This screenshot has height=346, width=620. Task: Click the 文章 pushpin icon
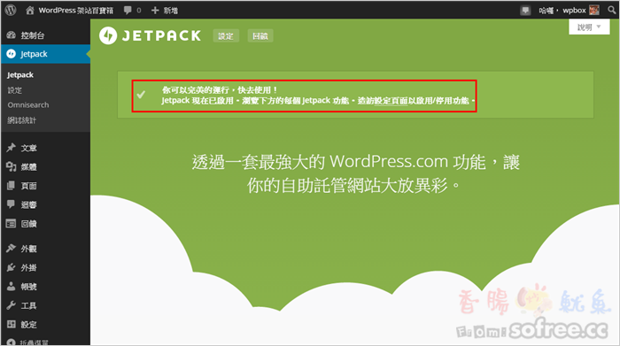[x=11, y=148]
